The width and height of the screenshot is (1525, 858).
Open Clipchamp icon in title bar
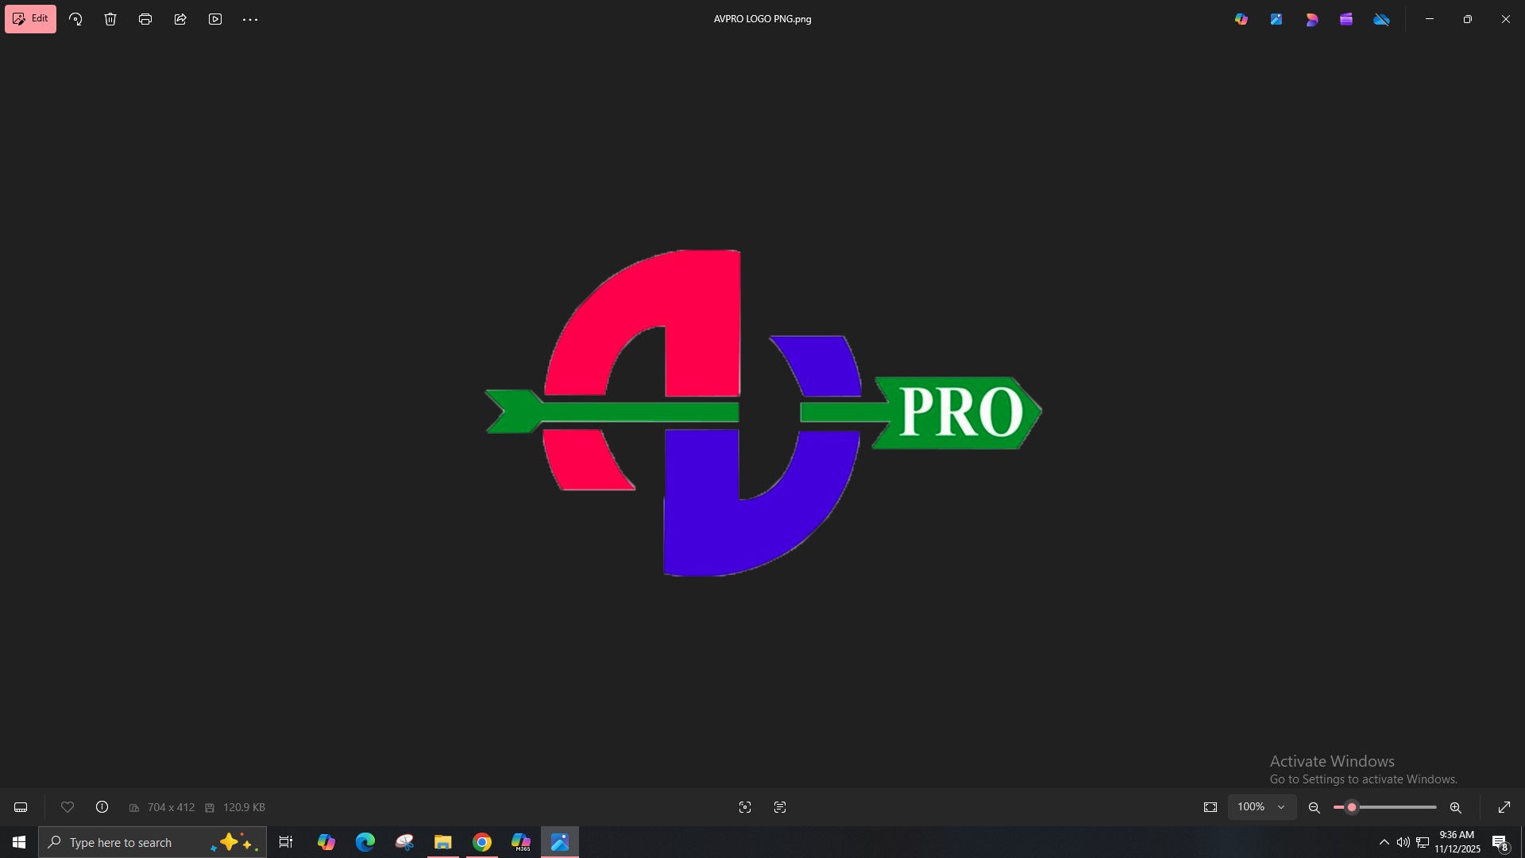click(x=1346, y=19)
